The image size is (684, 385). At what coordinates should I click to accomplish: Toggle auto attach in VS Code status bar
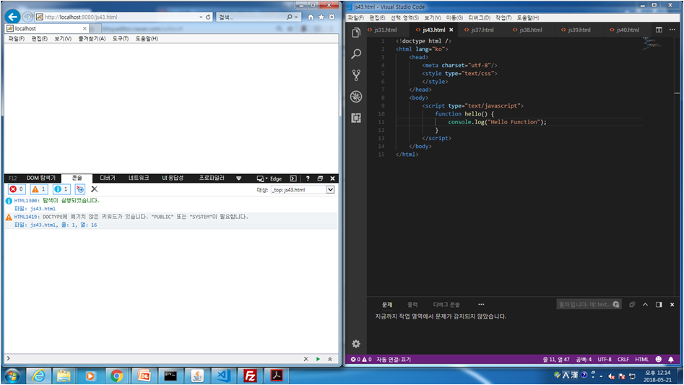pyautogui.click(x=394, y=359)
